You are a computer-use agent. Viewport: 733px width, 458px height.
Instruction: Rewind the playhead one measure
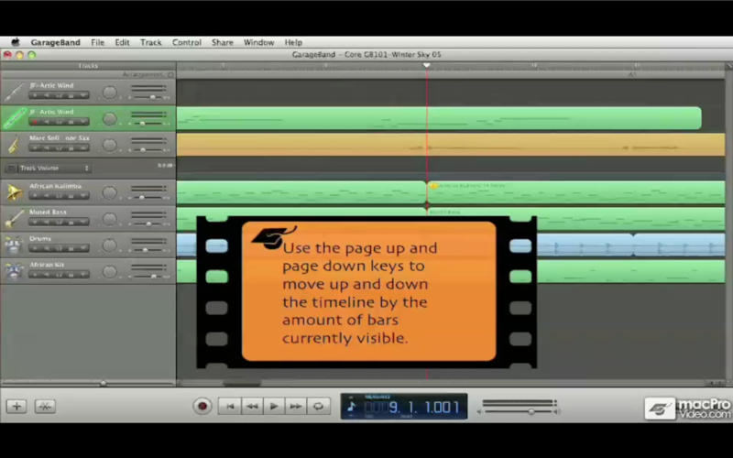[x=253, y=406]
